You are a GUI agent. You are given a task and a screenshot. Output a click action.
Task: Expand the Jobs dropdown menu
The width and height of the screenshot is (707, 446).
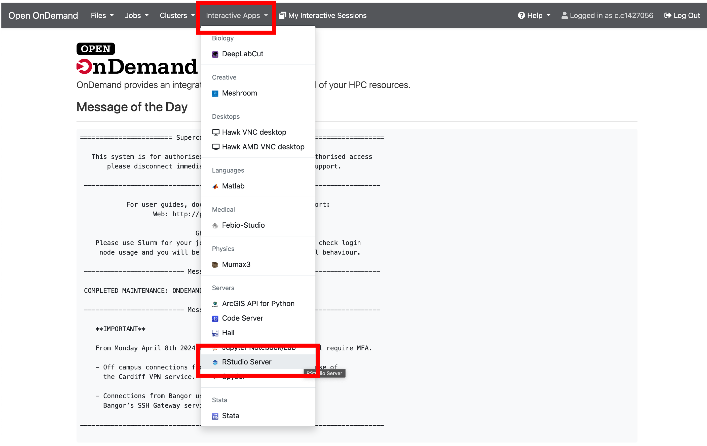point(137,15)
